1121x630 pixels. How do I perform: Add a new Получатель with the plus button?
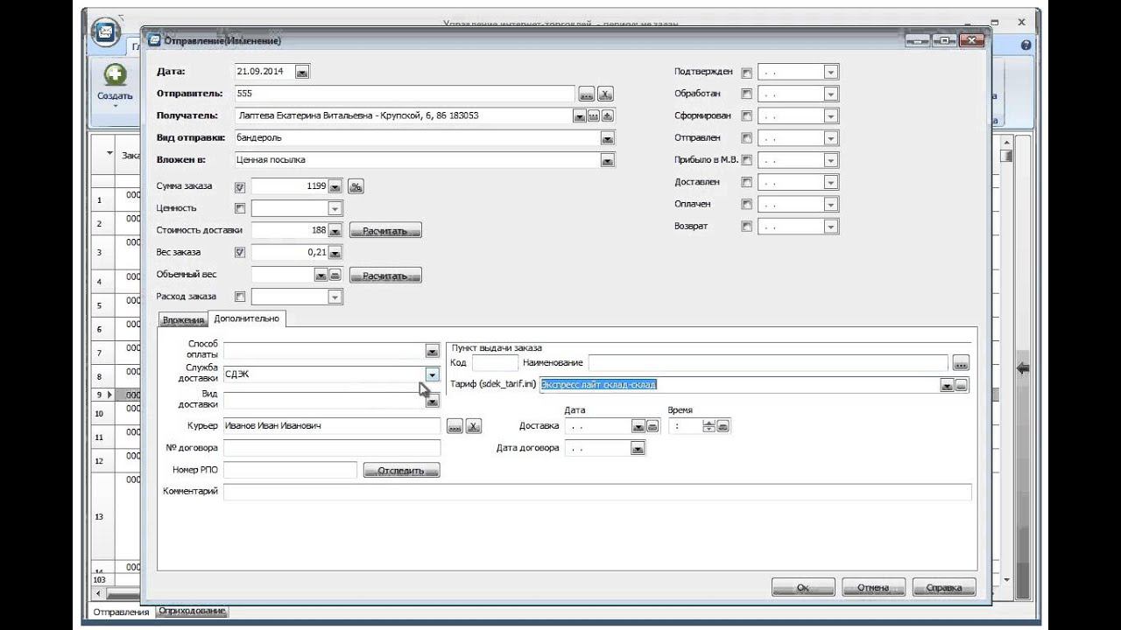click(608, 115)
